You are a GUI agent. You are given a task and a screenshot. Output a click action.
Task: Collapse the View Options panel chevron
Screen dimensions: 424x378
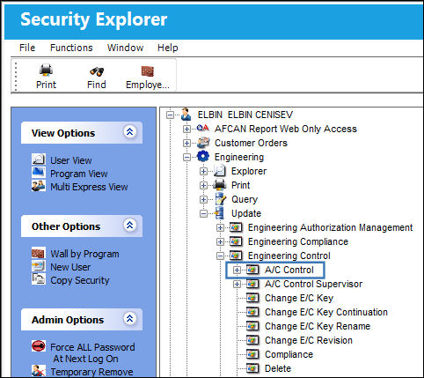point(129,132)
